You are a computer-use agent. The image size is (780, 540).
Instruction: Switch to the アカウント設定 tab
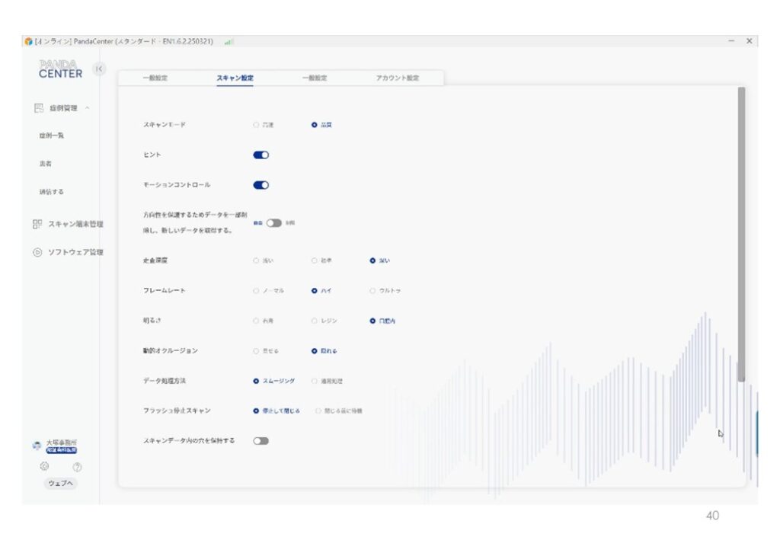[x=397, y=78]
